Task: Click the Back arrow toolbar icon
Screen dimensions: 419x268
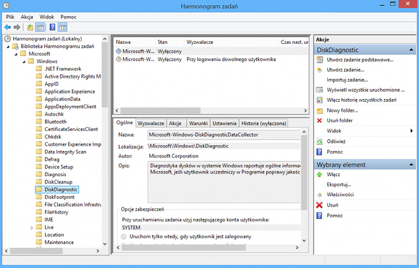Action: (7, 27)
